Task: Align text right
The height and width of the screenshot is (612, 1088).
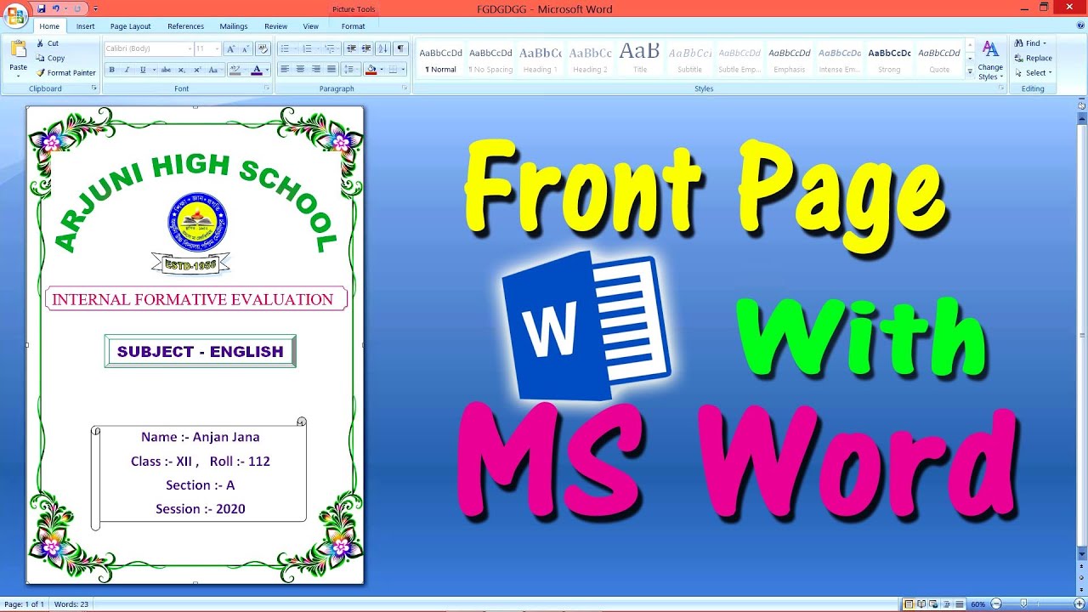Action: (x=316, y=70)
